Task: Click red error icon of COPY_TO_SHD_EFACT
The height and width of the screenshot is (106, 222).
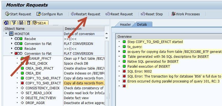Action: click(22, 83)
